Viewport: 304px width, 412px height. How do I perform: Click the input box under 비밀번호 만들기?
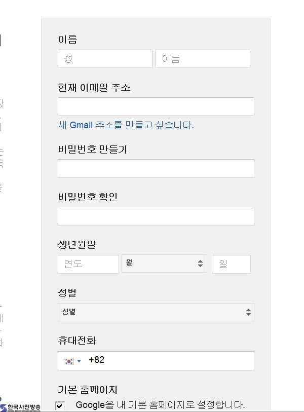pos(156,168)
